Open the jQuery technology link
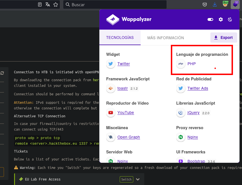The height and width of the screenshot is (185, 242). (x=193, y=113)
